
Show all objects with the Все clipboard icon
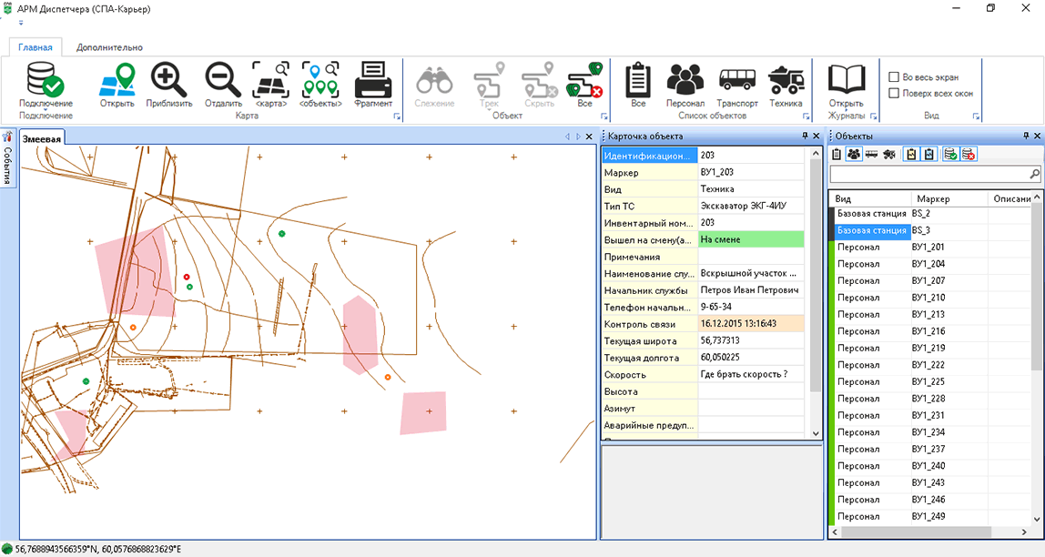tap(638, 79)
